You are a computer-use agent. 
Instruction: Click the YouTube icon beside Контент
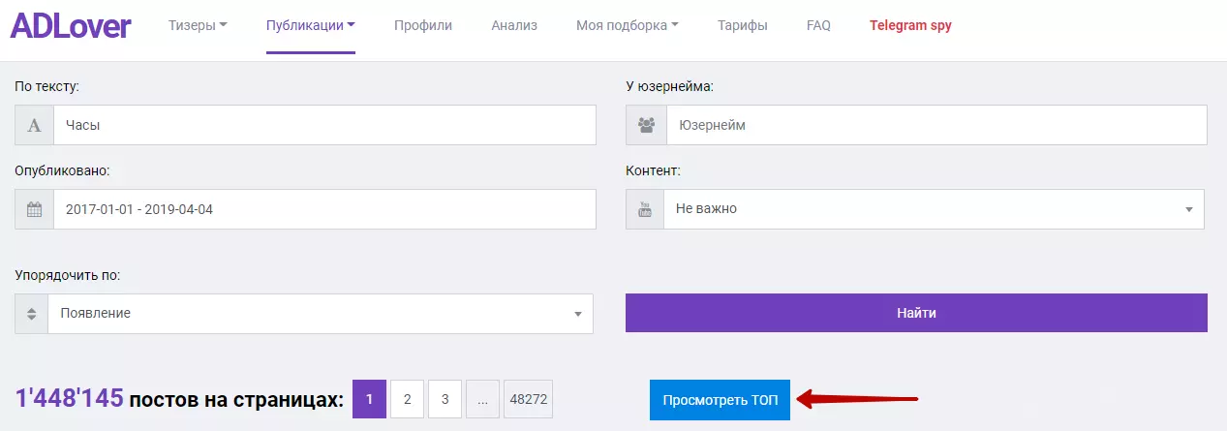(x=645, y=209)
